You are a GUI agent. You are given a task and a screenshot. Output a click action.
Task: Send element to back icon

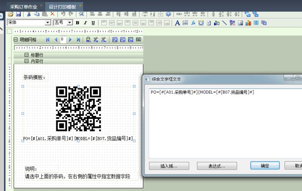click(256, 14)
